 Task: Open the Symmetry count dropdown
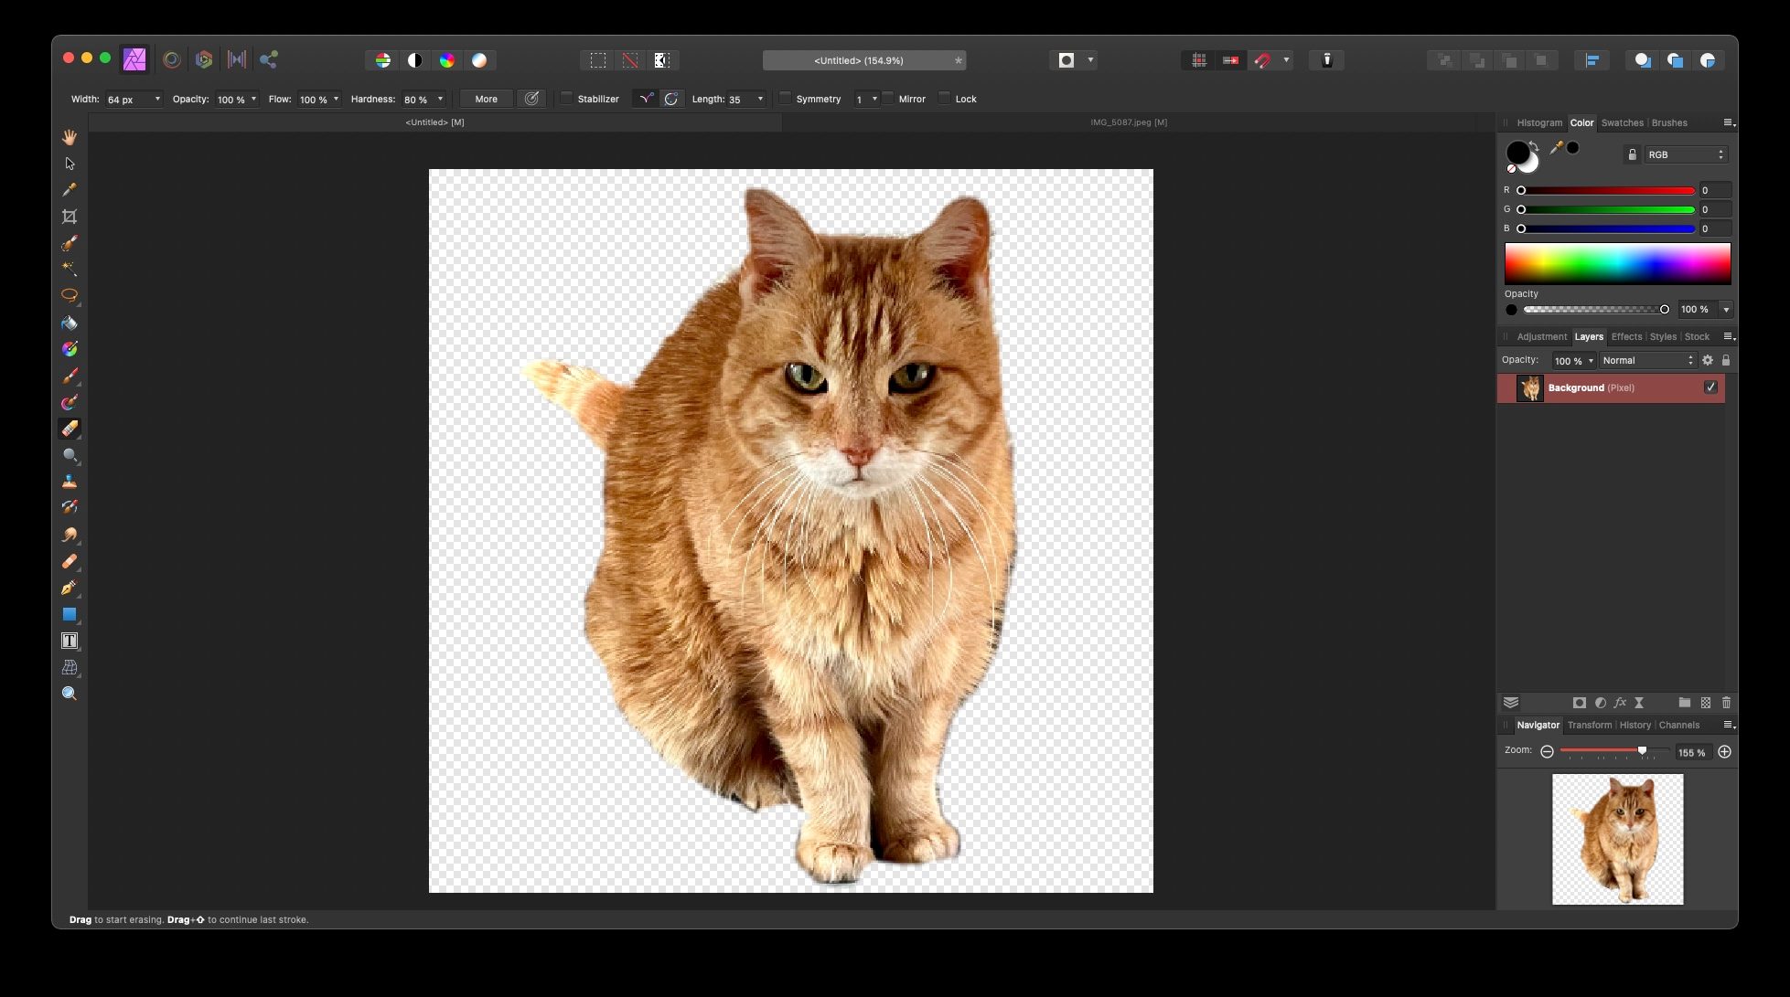click(x=874, y=99)
